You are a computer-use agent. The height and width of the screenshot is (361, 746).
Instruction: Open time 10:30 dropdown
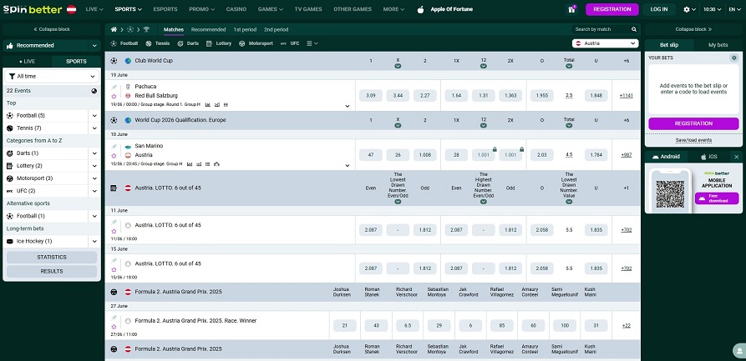(712, 9)
